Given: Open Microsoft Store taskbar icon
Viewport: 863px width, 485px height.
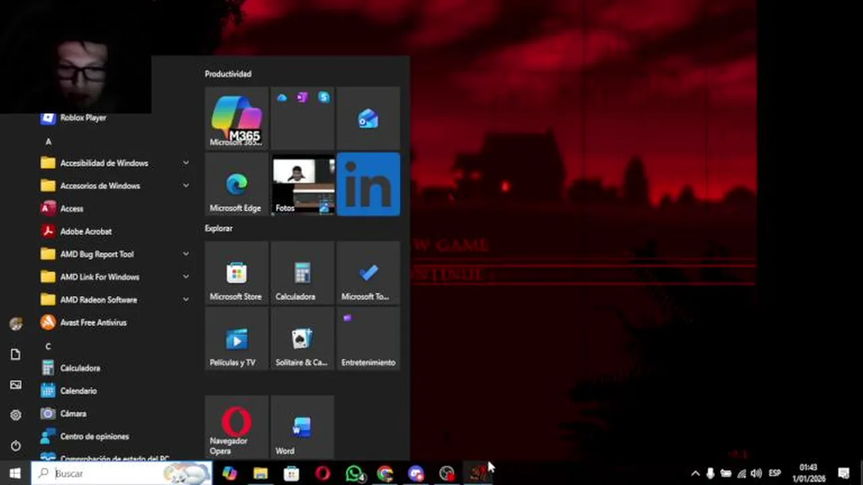Looking at the screenshot, I should pos(291,474).
